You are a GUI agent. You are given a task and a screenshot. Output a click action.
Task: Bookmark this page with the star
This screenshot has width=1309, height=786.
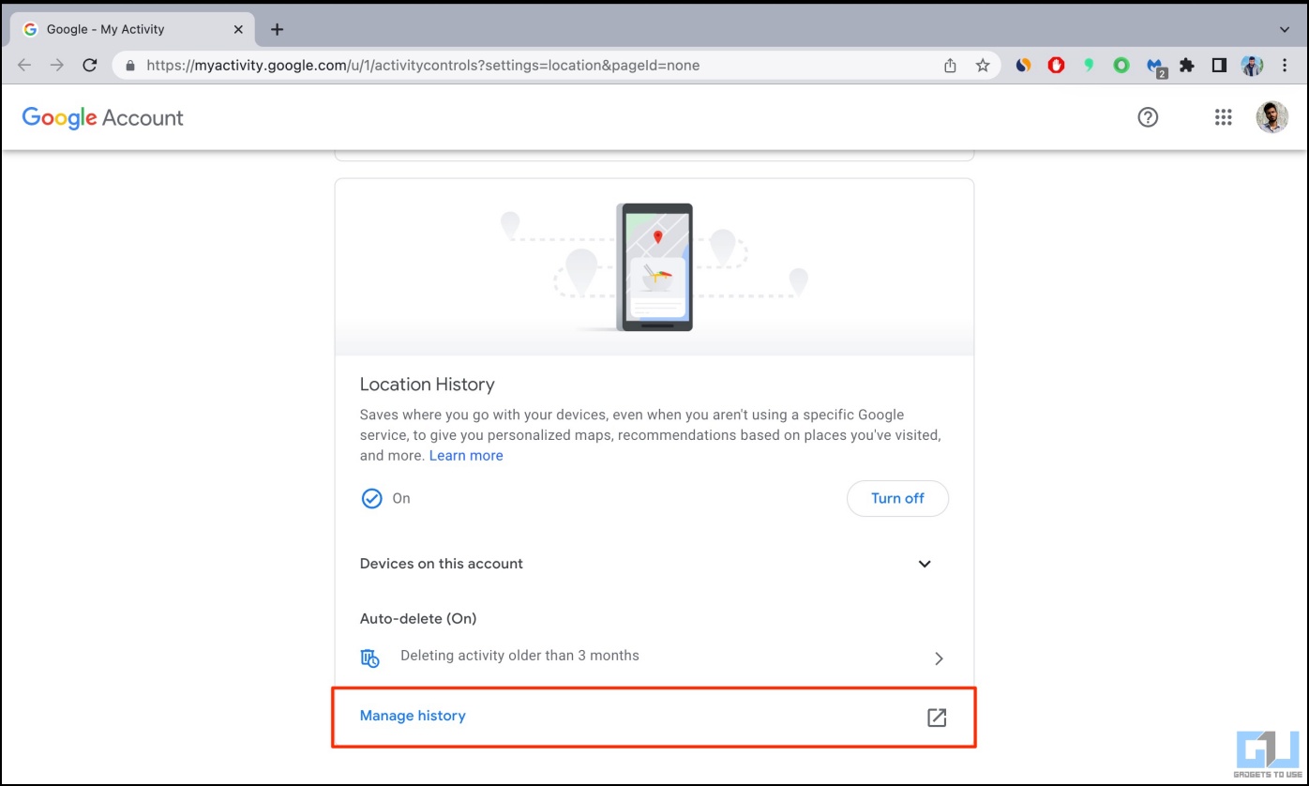tap(983, 66)
